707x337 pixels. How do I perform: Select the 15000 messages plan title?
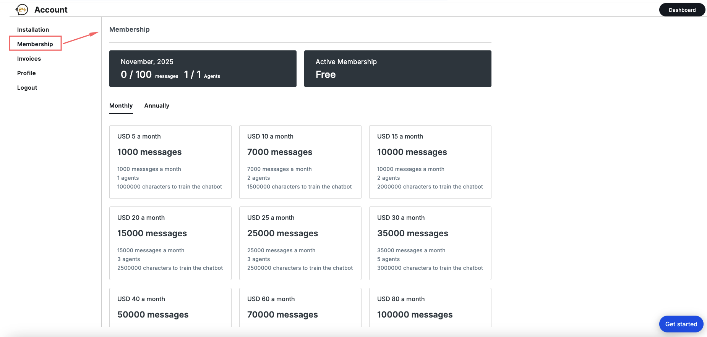(152, 233)
